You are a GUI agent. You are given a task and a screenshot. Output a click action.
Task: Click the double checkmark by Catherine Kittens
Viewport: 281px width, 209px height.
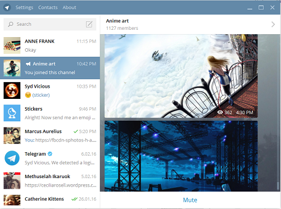click(74, 199)
